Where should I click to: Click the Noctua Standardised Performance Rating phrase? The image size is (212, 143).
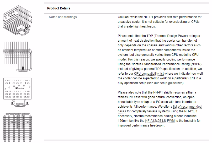161,64
